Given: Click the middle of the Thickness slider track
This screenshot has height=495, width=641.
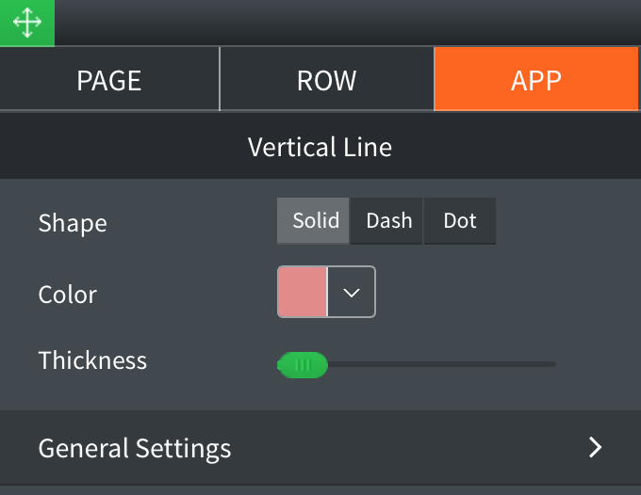Looking at the screenshot, I should 417,364.
